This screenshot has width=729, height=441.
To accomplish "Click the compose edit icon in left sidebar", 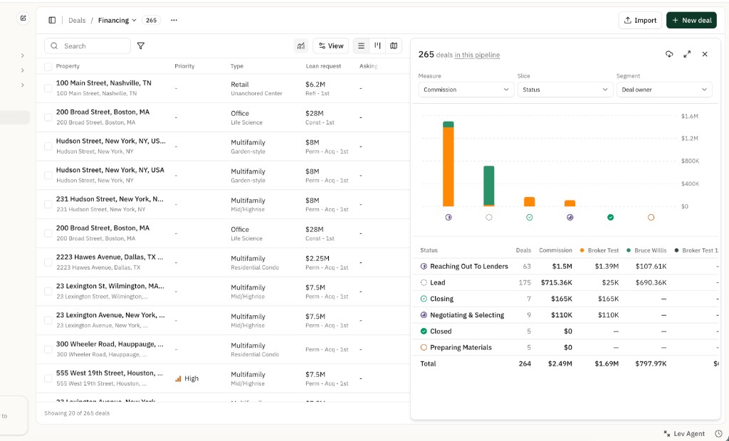I will pos(23,18).
